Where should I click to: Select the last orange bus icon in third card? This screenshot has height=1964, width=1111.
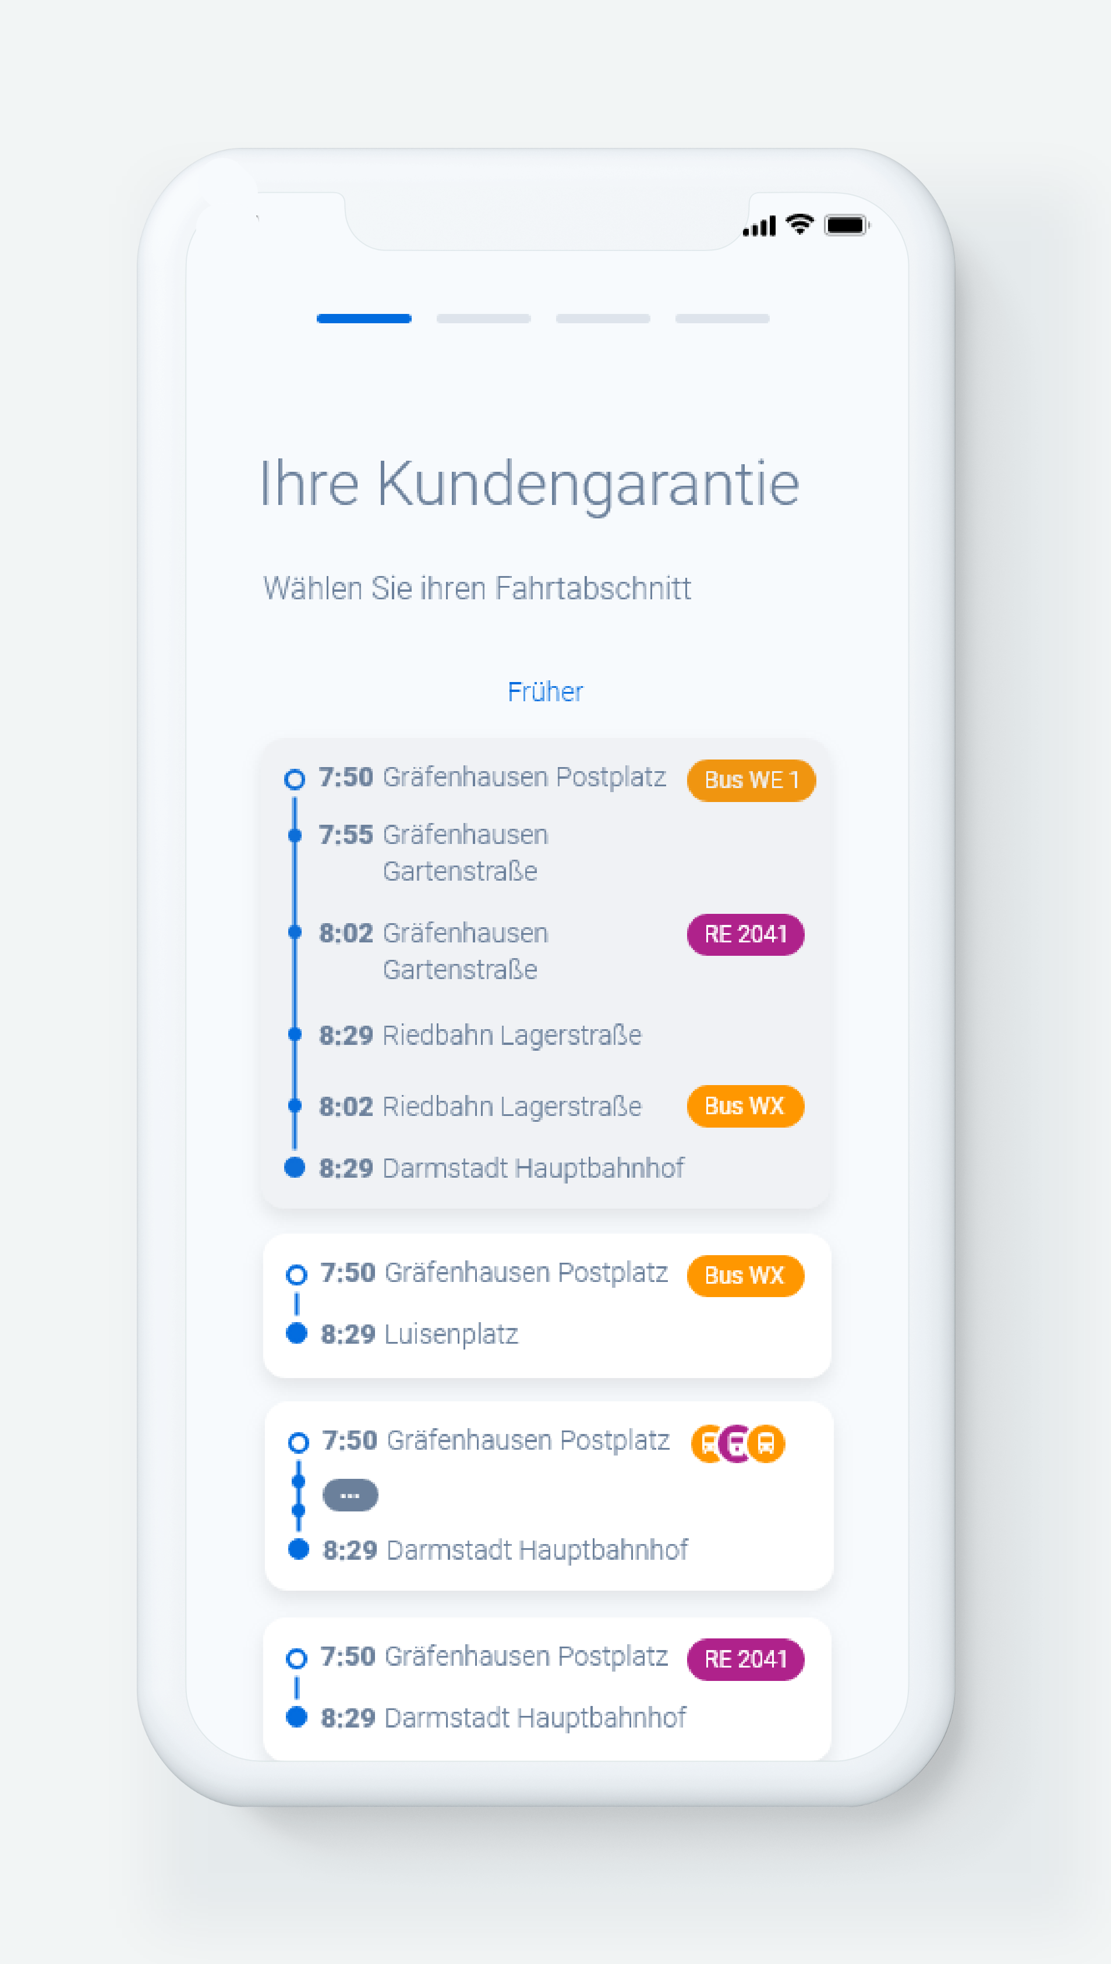766,1444
